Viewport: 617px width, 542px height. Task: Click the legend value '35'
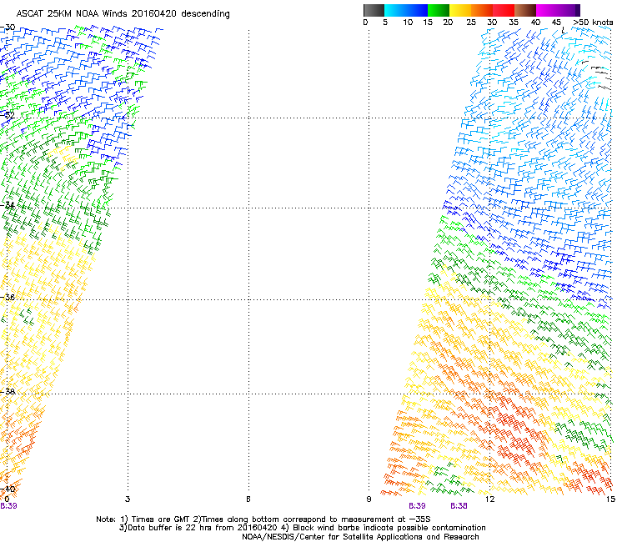click(514, 23)
